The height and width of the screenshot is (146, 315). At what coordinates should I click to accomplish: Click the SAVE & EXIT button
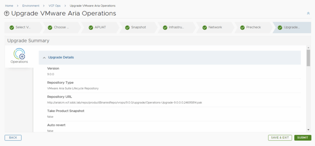point(280,138)
